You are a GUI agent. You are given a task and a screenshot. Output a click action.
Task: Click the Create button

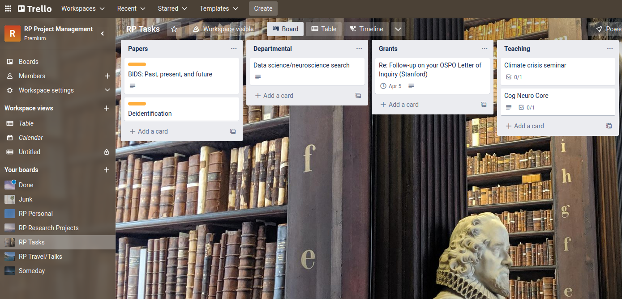tap(263, 8)
